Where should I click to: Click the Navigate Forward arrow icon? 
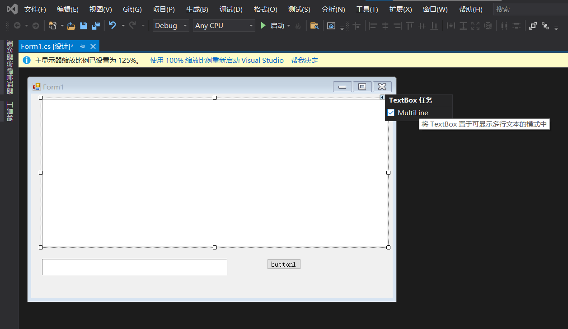pos(36,26)
